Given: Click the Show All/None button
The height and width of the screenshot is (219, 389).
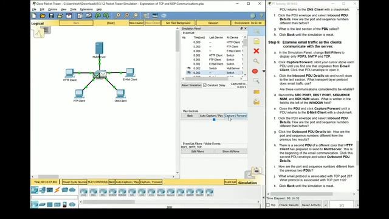Looking at the screenshot, I should pyautogui.click(x=231, y=151).
